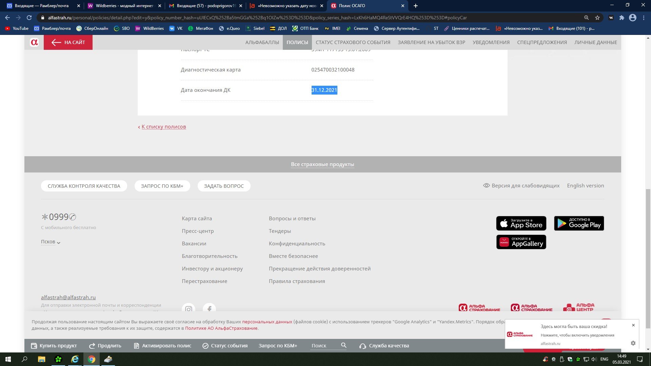Go back via НА САЙТ button

(68, 42)
